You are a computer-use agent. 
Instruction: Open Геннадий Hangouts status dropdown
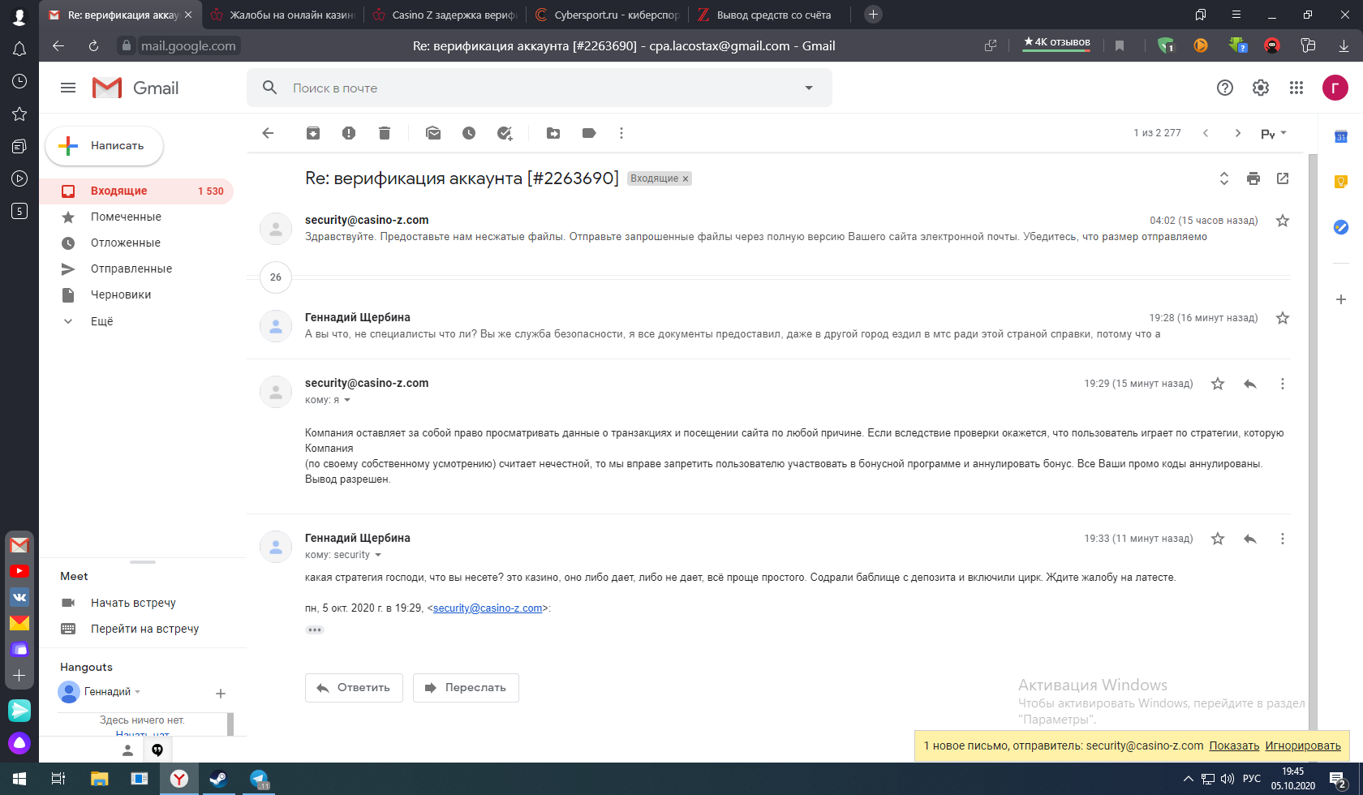coord(138,692)
